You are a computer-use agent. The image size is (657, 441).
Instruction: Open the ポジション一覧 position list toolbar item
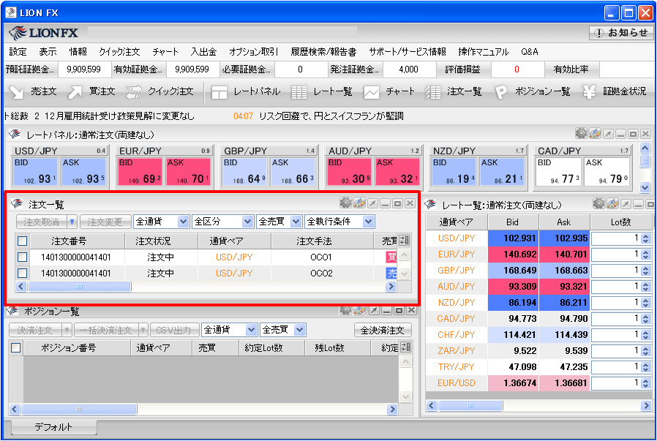532,91
